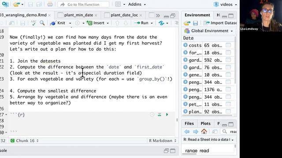Go to previous chunk up arrow

pyautogui.click(x=117, y=23)
